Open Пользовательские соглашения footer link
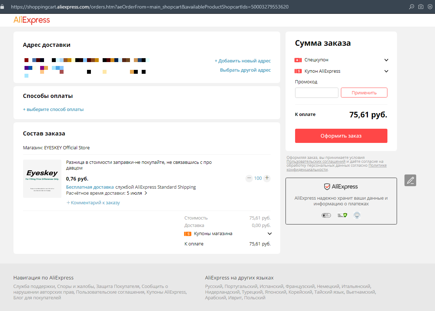Image resolution: width=435 pixels, height=311 pixels. coord(110,292)
